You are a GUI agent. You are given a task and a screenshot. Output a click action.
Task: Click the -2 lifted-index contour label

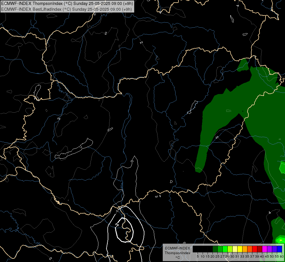[x=117, y=225]
